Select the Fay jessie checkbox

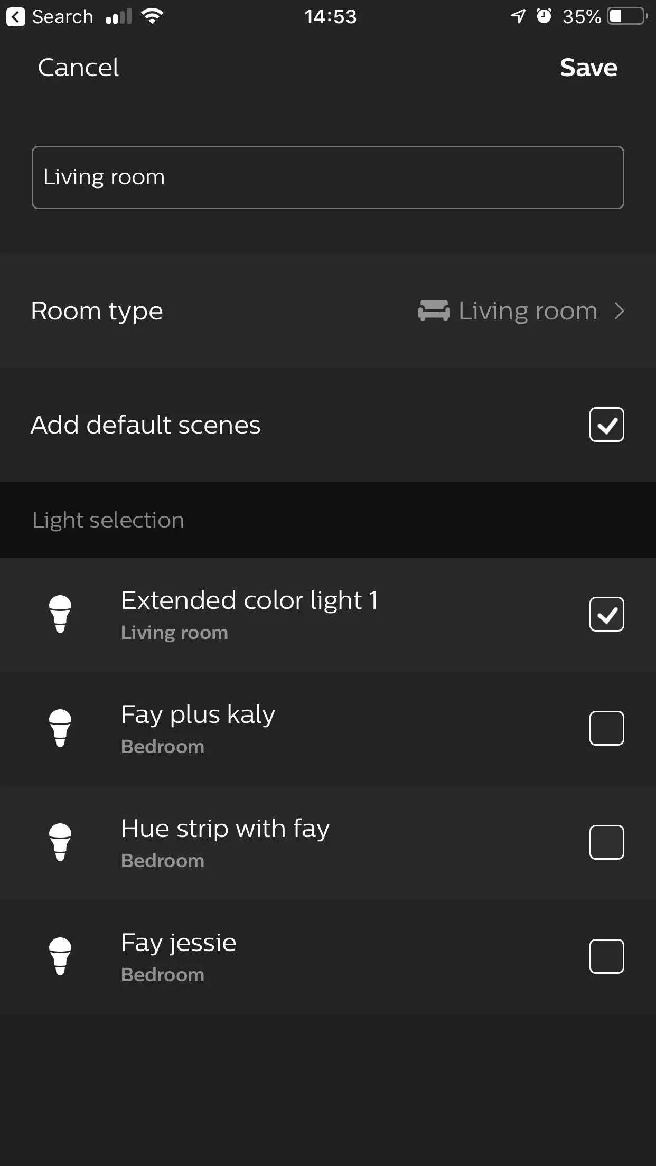(x=606, y=957)
